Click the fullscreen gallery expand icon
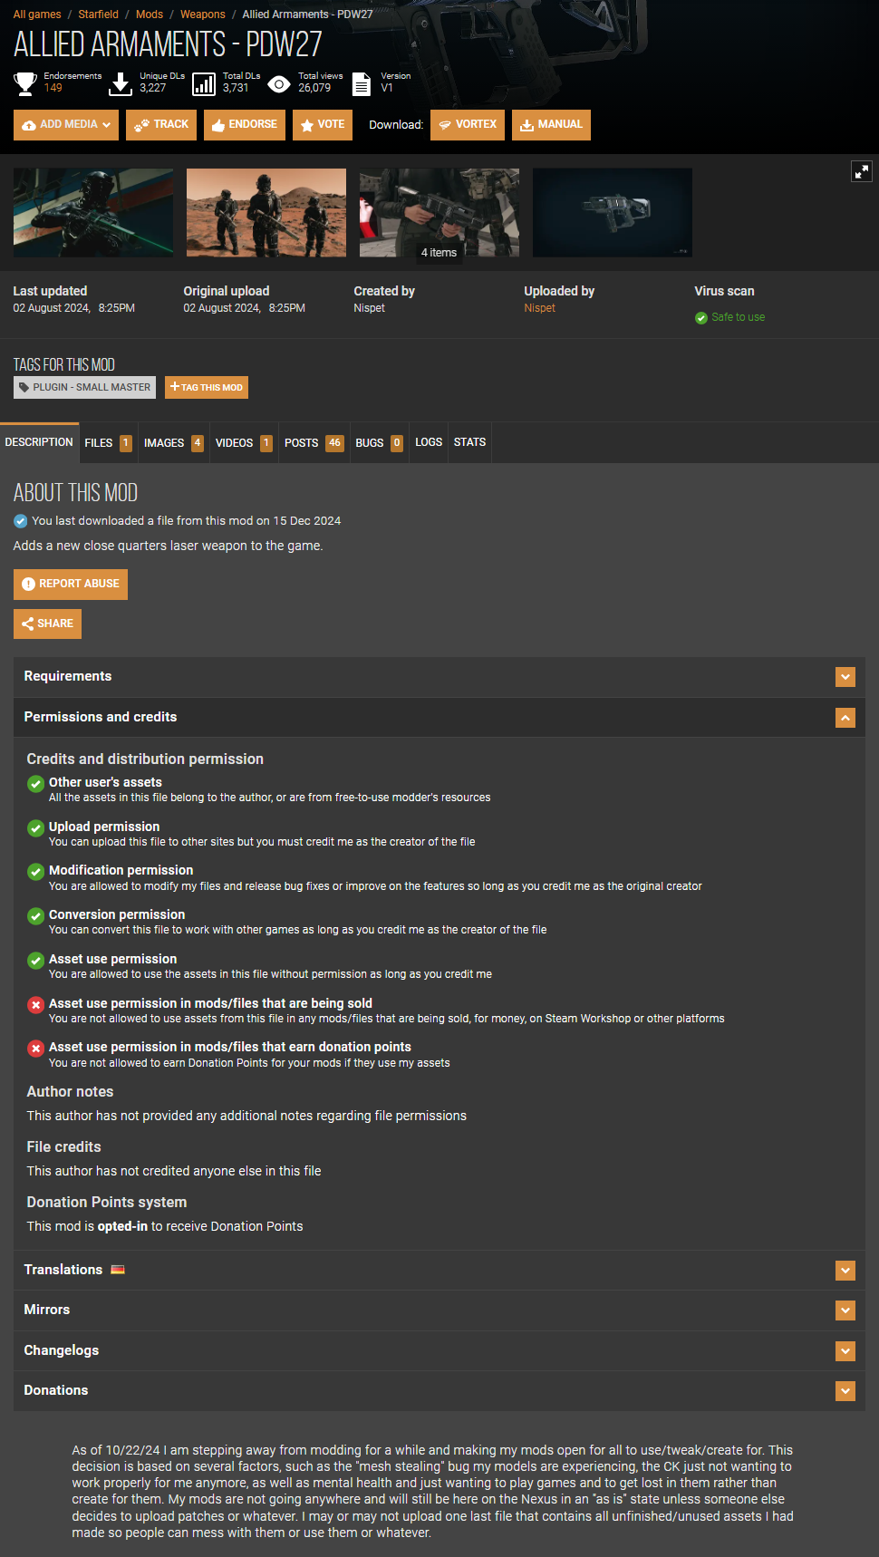 point(861,171)
